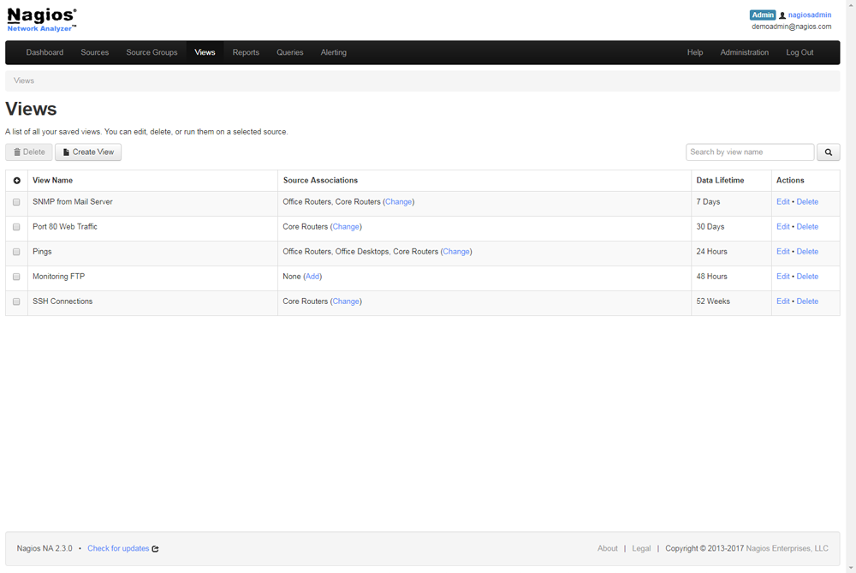Click the Nagios Network Analyzer logo
This screenshot has height=573, width=856.
tap(42, 21)
